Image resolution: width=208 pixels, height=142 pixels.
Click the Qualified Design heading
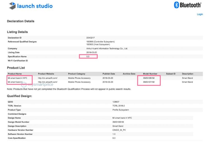(x=19, y=96)
